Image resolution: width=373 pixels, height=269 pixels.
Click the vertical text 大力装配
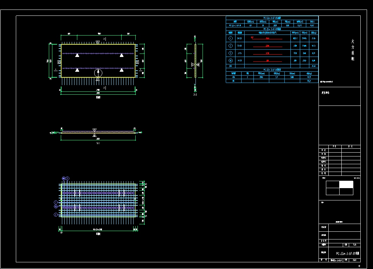point(353,50)
